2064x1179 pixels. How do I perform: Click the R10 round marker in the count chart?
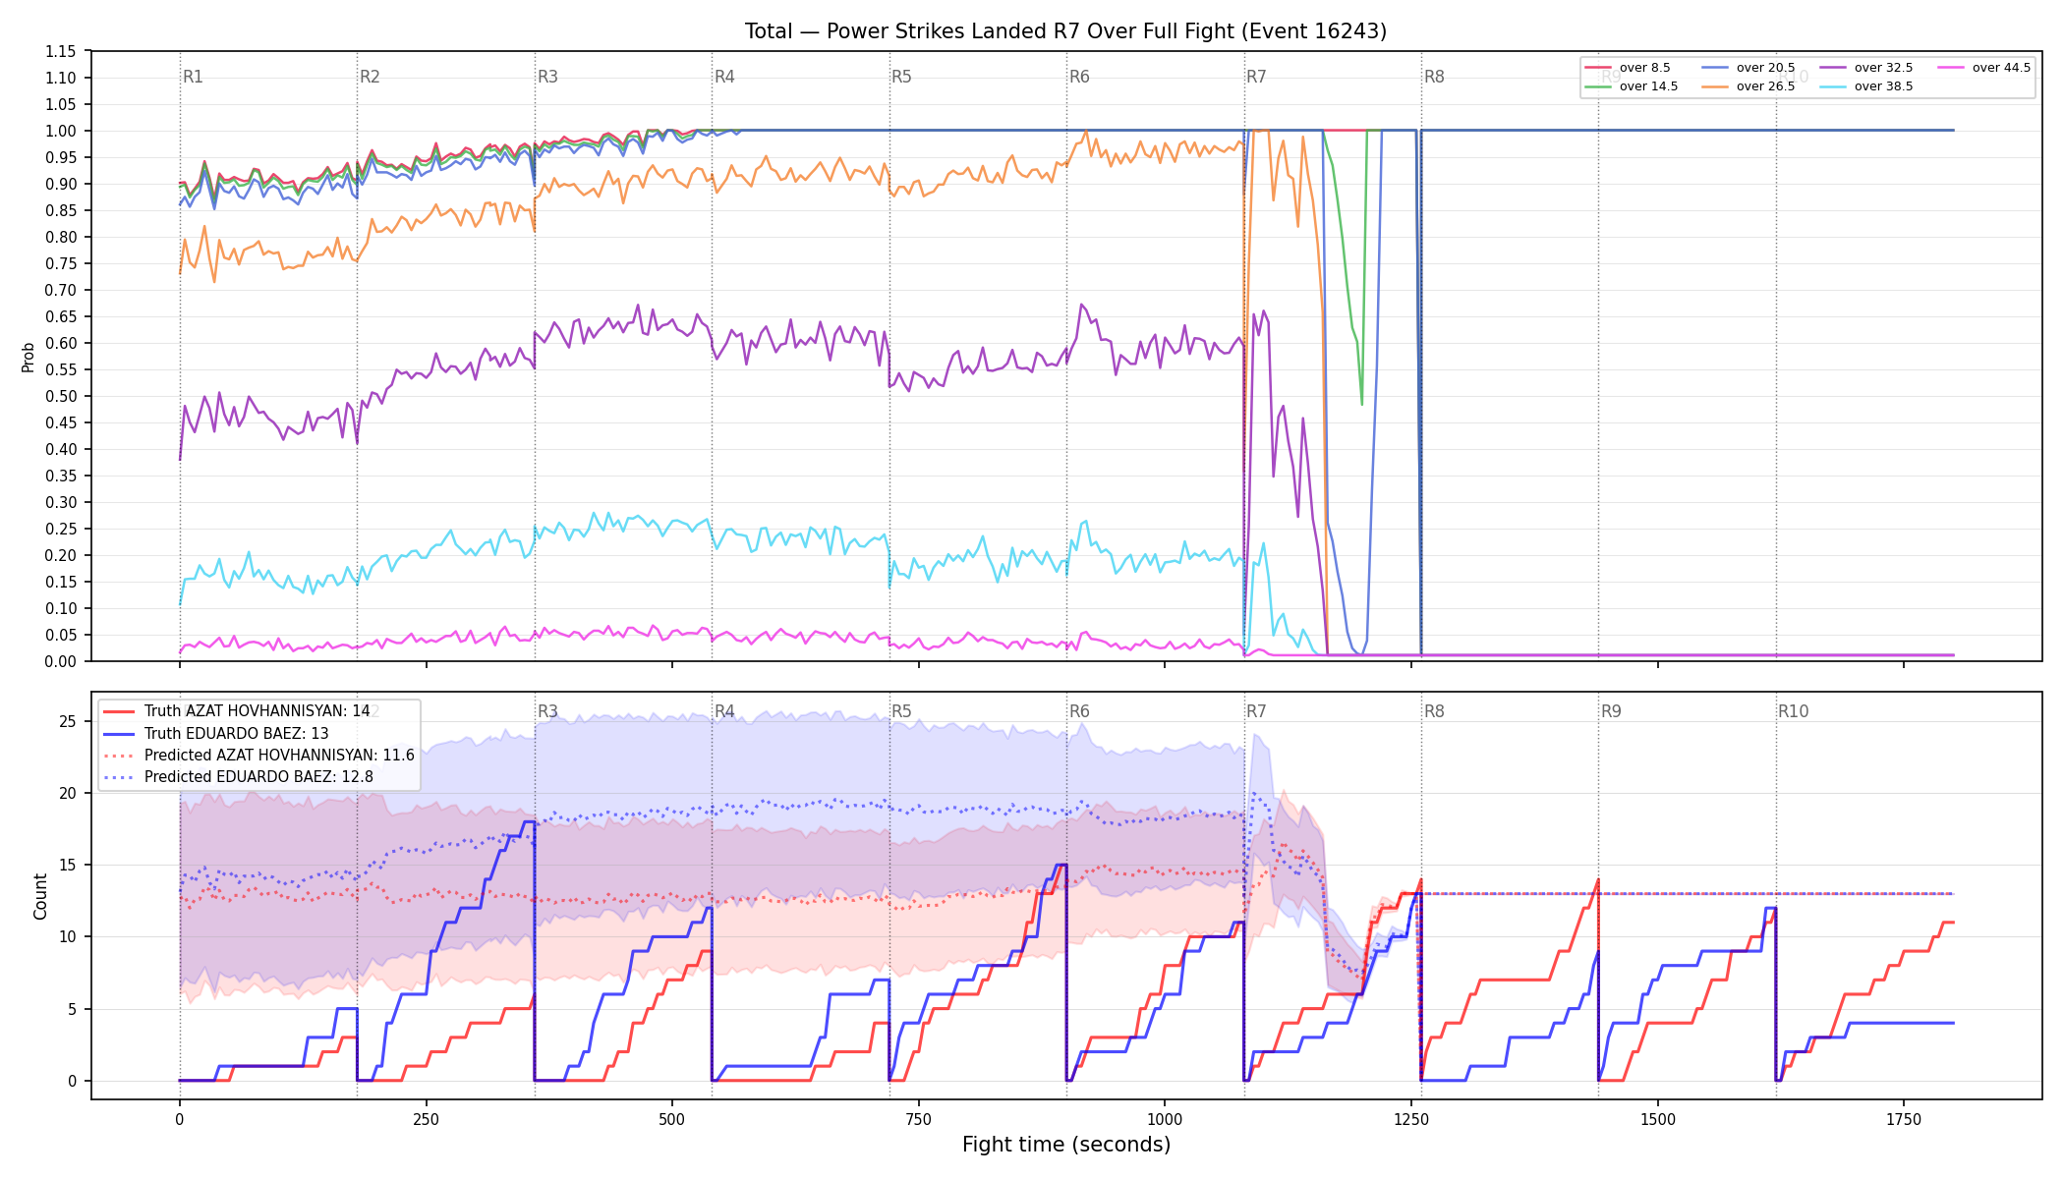pos(1793,711)
